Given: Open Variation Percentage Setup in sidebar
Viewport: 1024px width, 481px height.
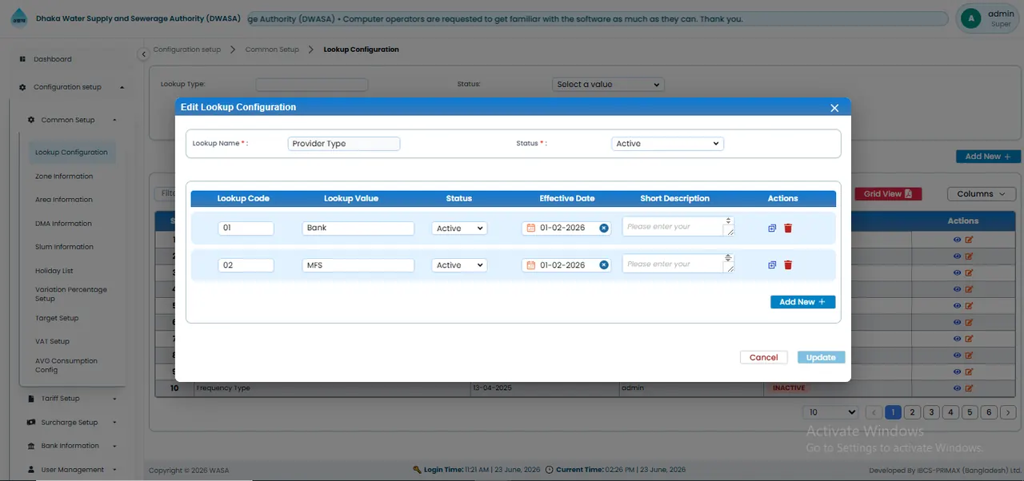Looking at the screenshot, I should (71, 294).
